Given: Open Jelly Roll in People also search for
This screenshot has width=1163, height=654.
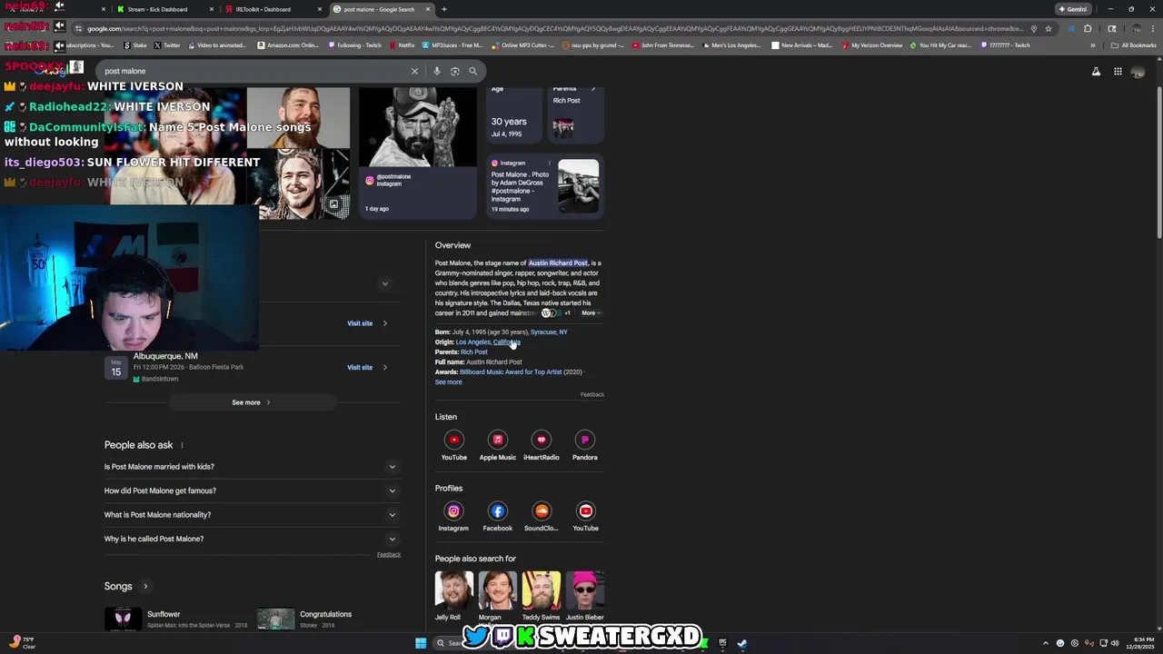Looking at the screenshot, I should (453, 596).
